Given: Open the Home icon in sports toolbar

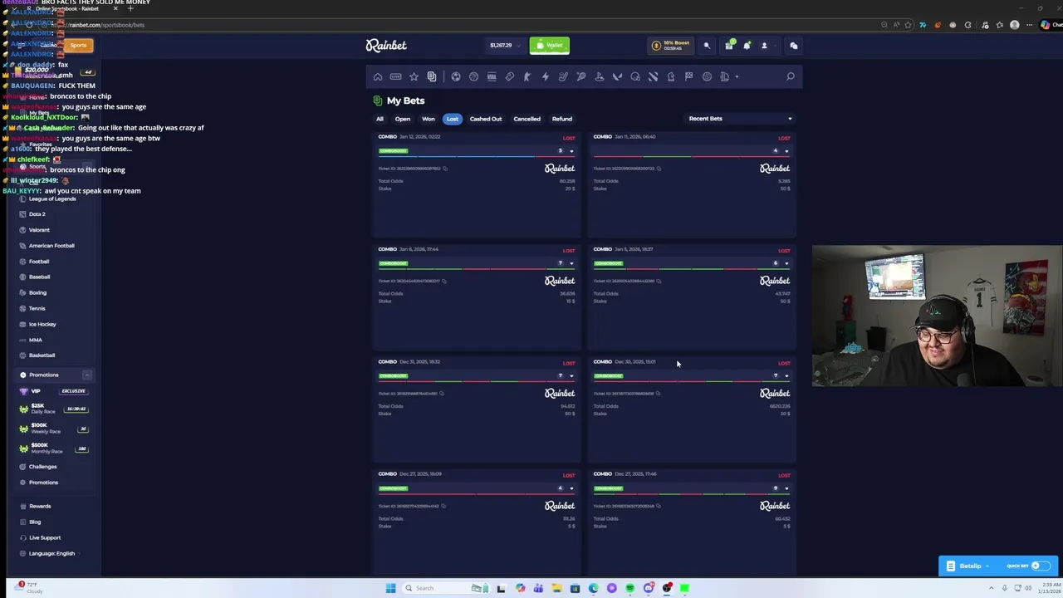Looking at the screenshot, I should tap(378, 76).
